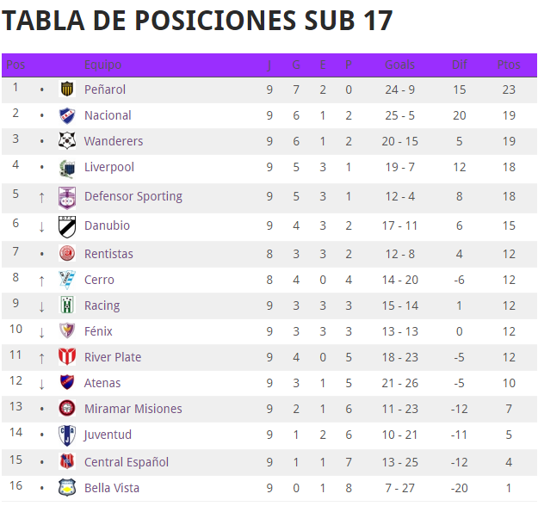The height and width of the screenshot is (506, 538).
Task: Click the Bella Vista club badge
Action: click(x=67, y=487)
